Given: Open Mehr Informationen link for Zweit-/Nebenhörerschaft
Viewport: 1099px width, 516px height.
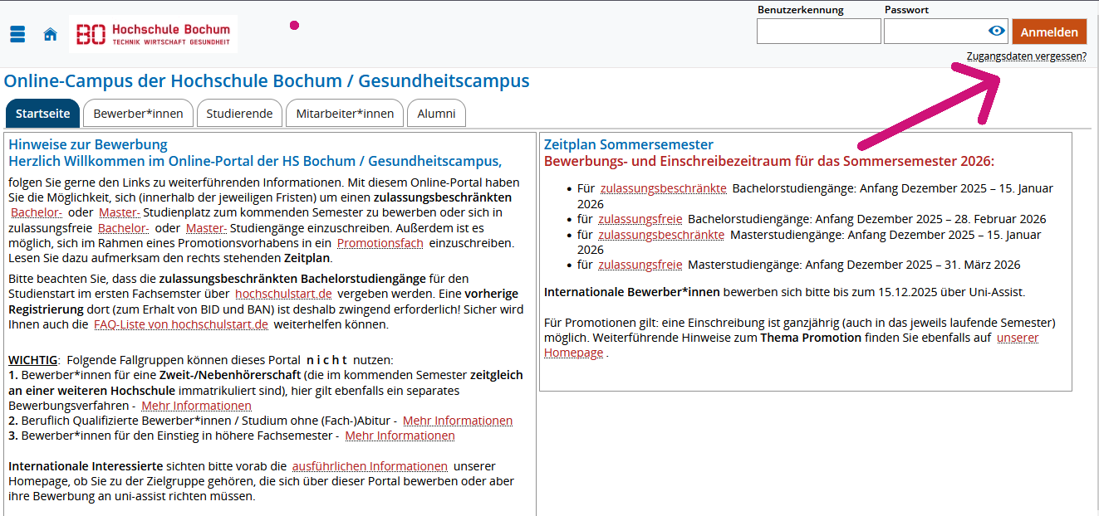Looking at the screenshot, I should [196, 406].
